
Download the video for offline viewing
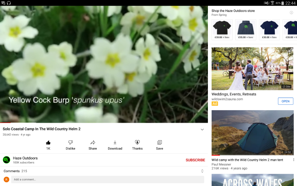tap(115, 143)
